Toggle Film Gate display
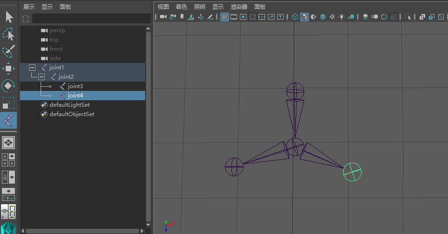This screenshot has width=448, height=234. [x=234, y=17]
